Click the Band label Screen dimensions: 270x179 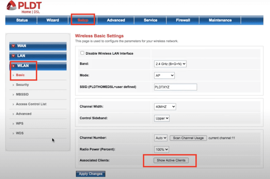84,64
